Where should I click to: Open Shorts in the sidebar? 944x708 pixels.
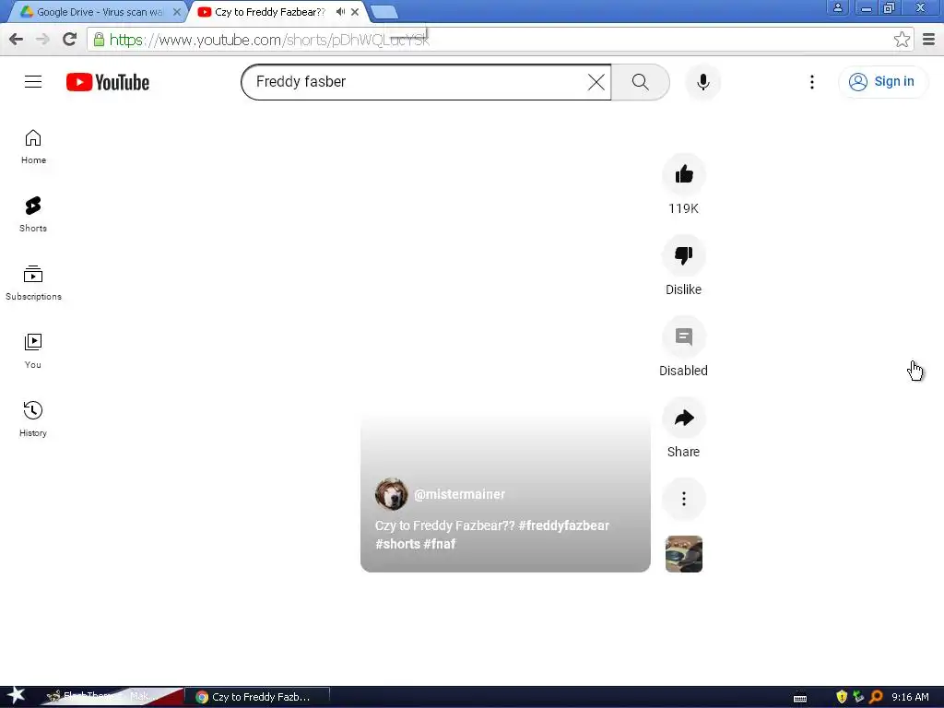[33, 215]
